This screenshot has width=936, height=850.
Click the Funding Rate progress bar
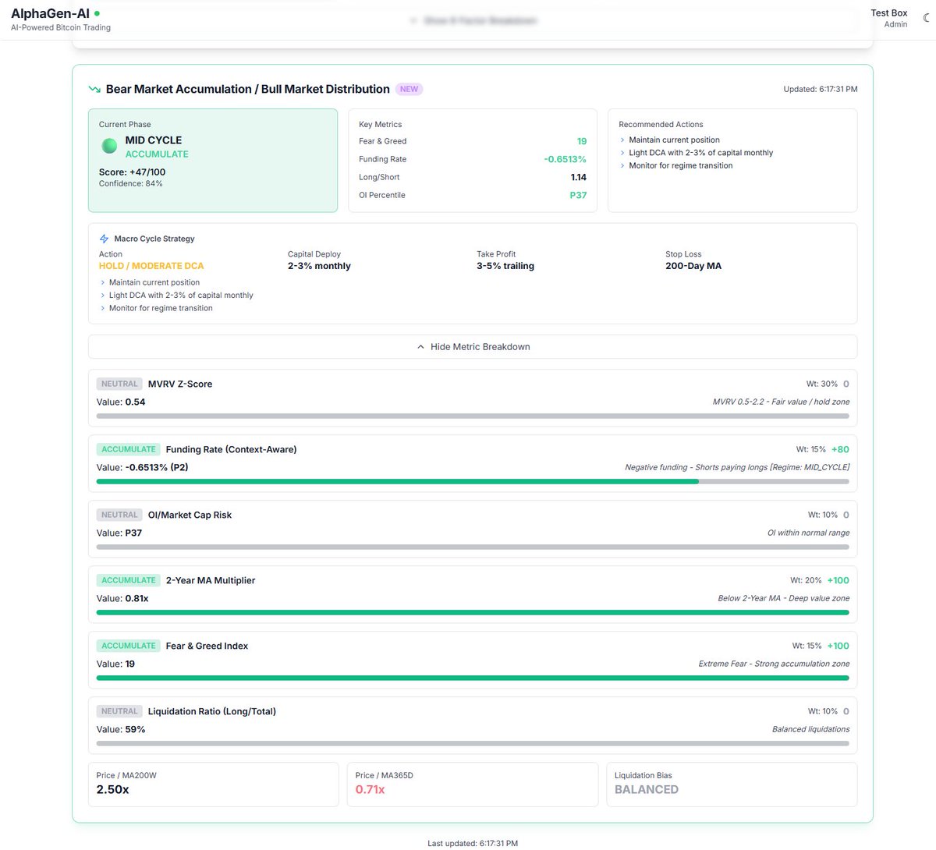click(473, 482)
